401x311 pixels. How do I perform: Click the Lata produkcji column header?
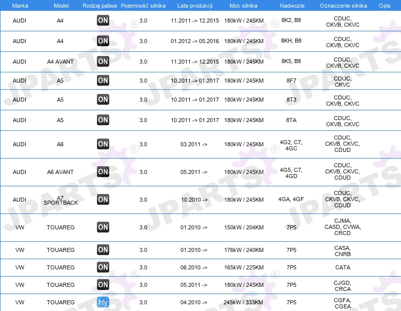tap(195, 6)
